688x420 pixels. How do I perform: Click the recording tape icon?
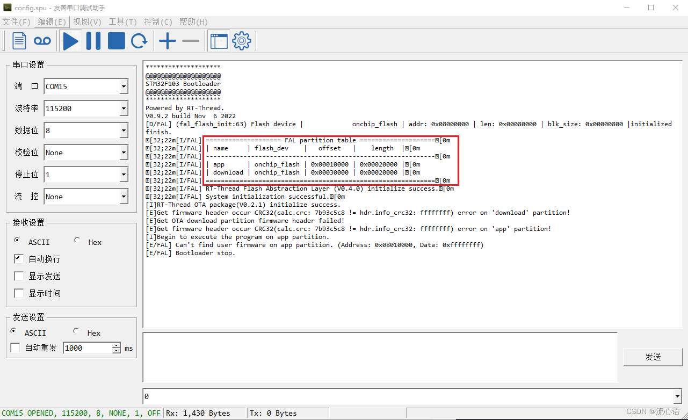click(x=42, y=41)
